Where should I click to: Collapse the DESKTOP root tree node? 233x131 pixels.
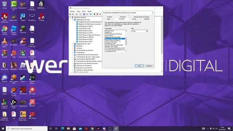[70, 17]
